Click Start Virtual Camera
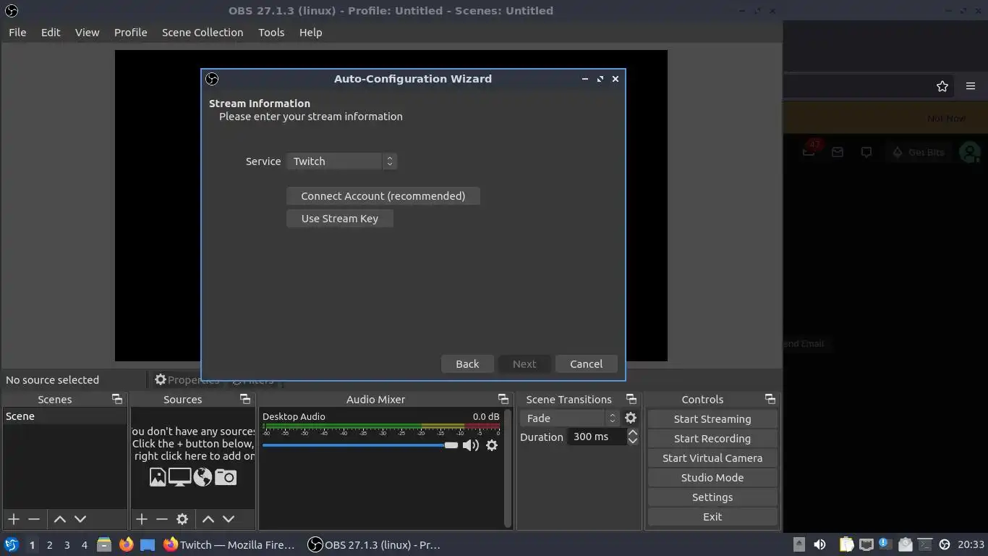The width and height of the screenshot is (988, 556). 712,458
